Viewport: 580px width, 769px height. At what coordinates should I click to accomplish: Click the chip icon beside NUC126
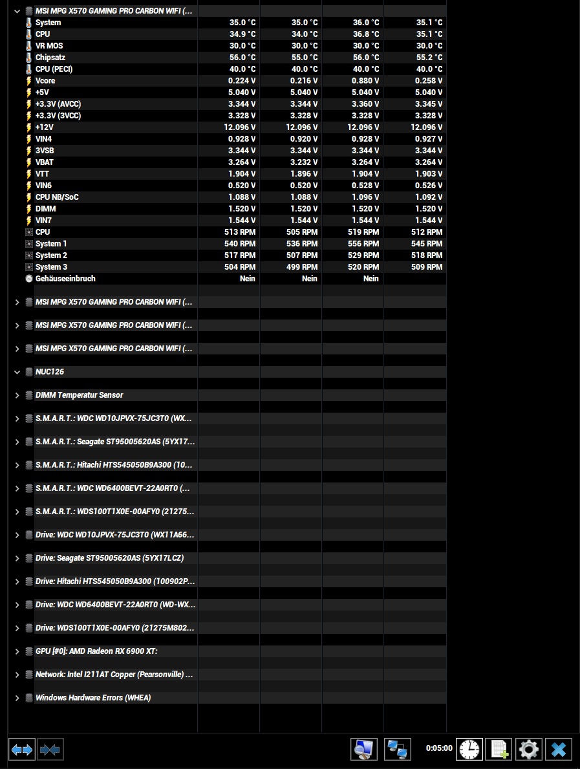tap(29, 372)
